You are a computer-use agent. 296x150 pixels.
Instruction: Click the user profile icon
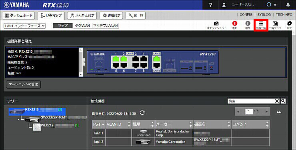click(x=224, y=5)
